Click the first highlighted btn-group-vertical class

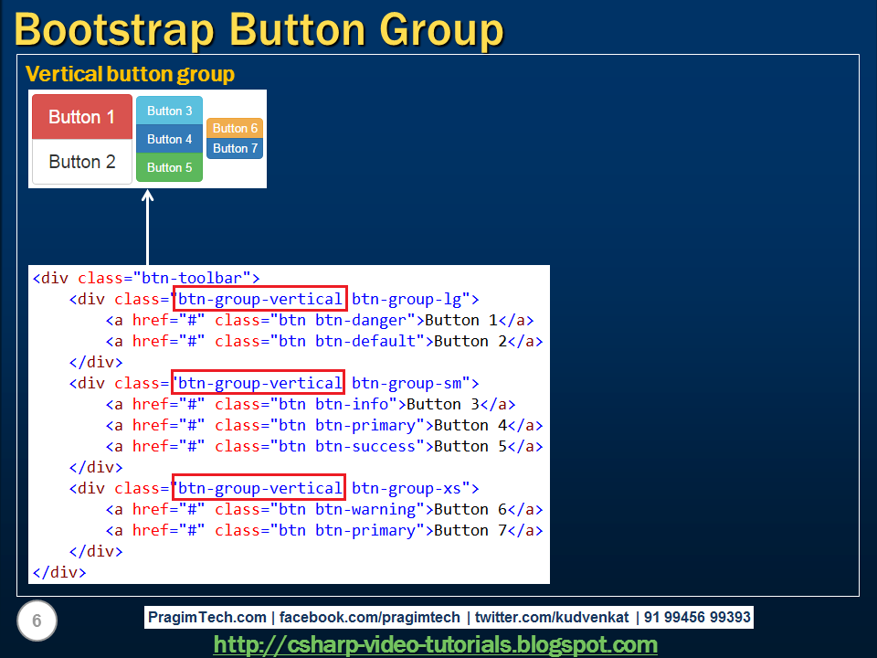[259, 299]
